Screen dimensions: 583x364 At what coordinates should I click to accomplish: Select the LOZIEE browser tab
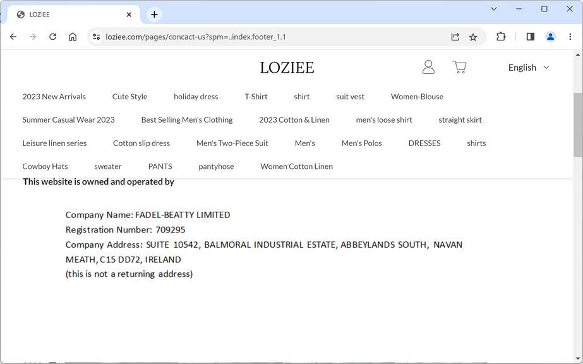click(x=74, y=15)
